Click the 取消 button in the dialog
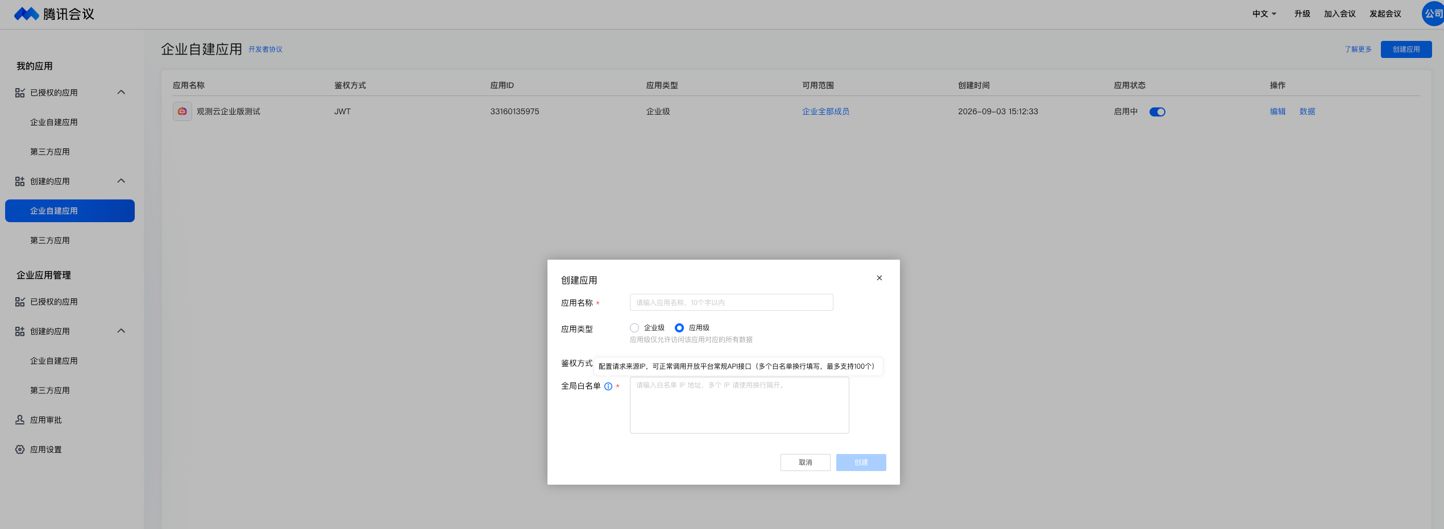The height and width of the screenshot is (529, 1444). point(805,463)
